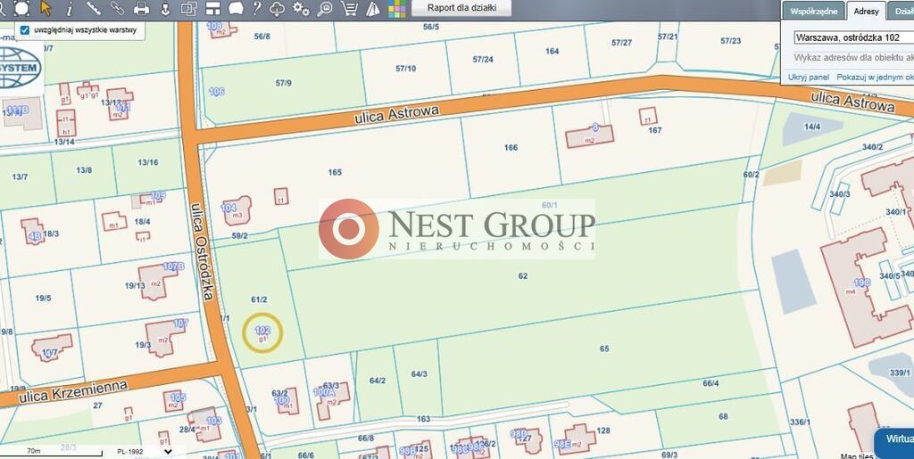Click the 'ulica Krzemienna' street label
Viewport: 914px width, 459px height.
(73, 392)
